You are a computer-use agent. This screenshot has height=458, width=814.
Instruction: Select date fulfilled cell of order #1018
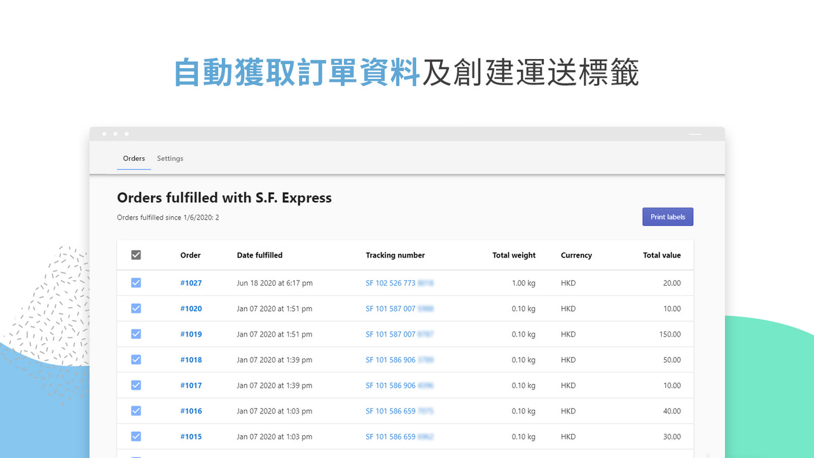click(275, 360)
